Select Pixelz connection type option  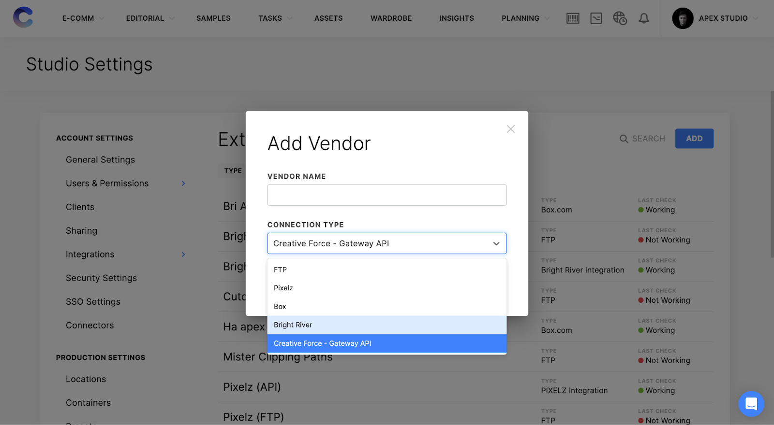pos(387,288)
